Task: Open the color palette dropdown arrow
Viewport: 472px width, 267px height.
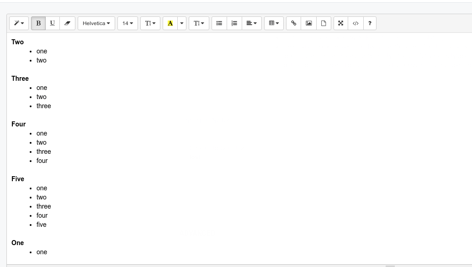Action: tap(182, 23)
